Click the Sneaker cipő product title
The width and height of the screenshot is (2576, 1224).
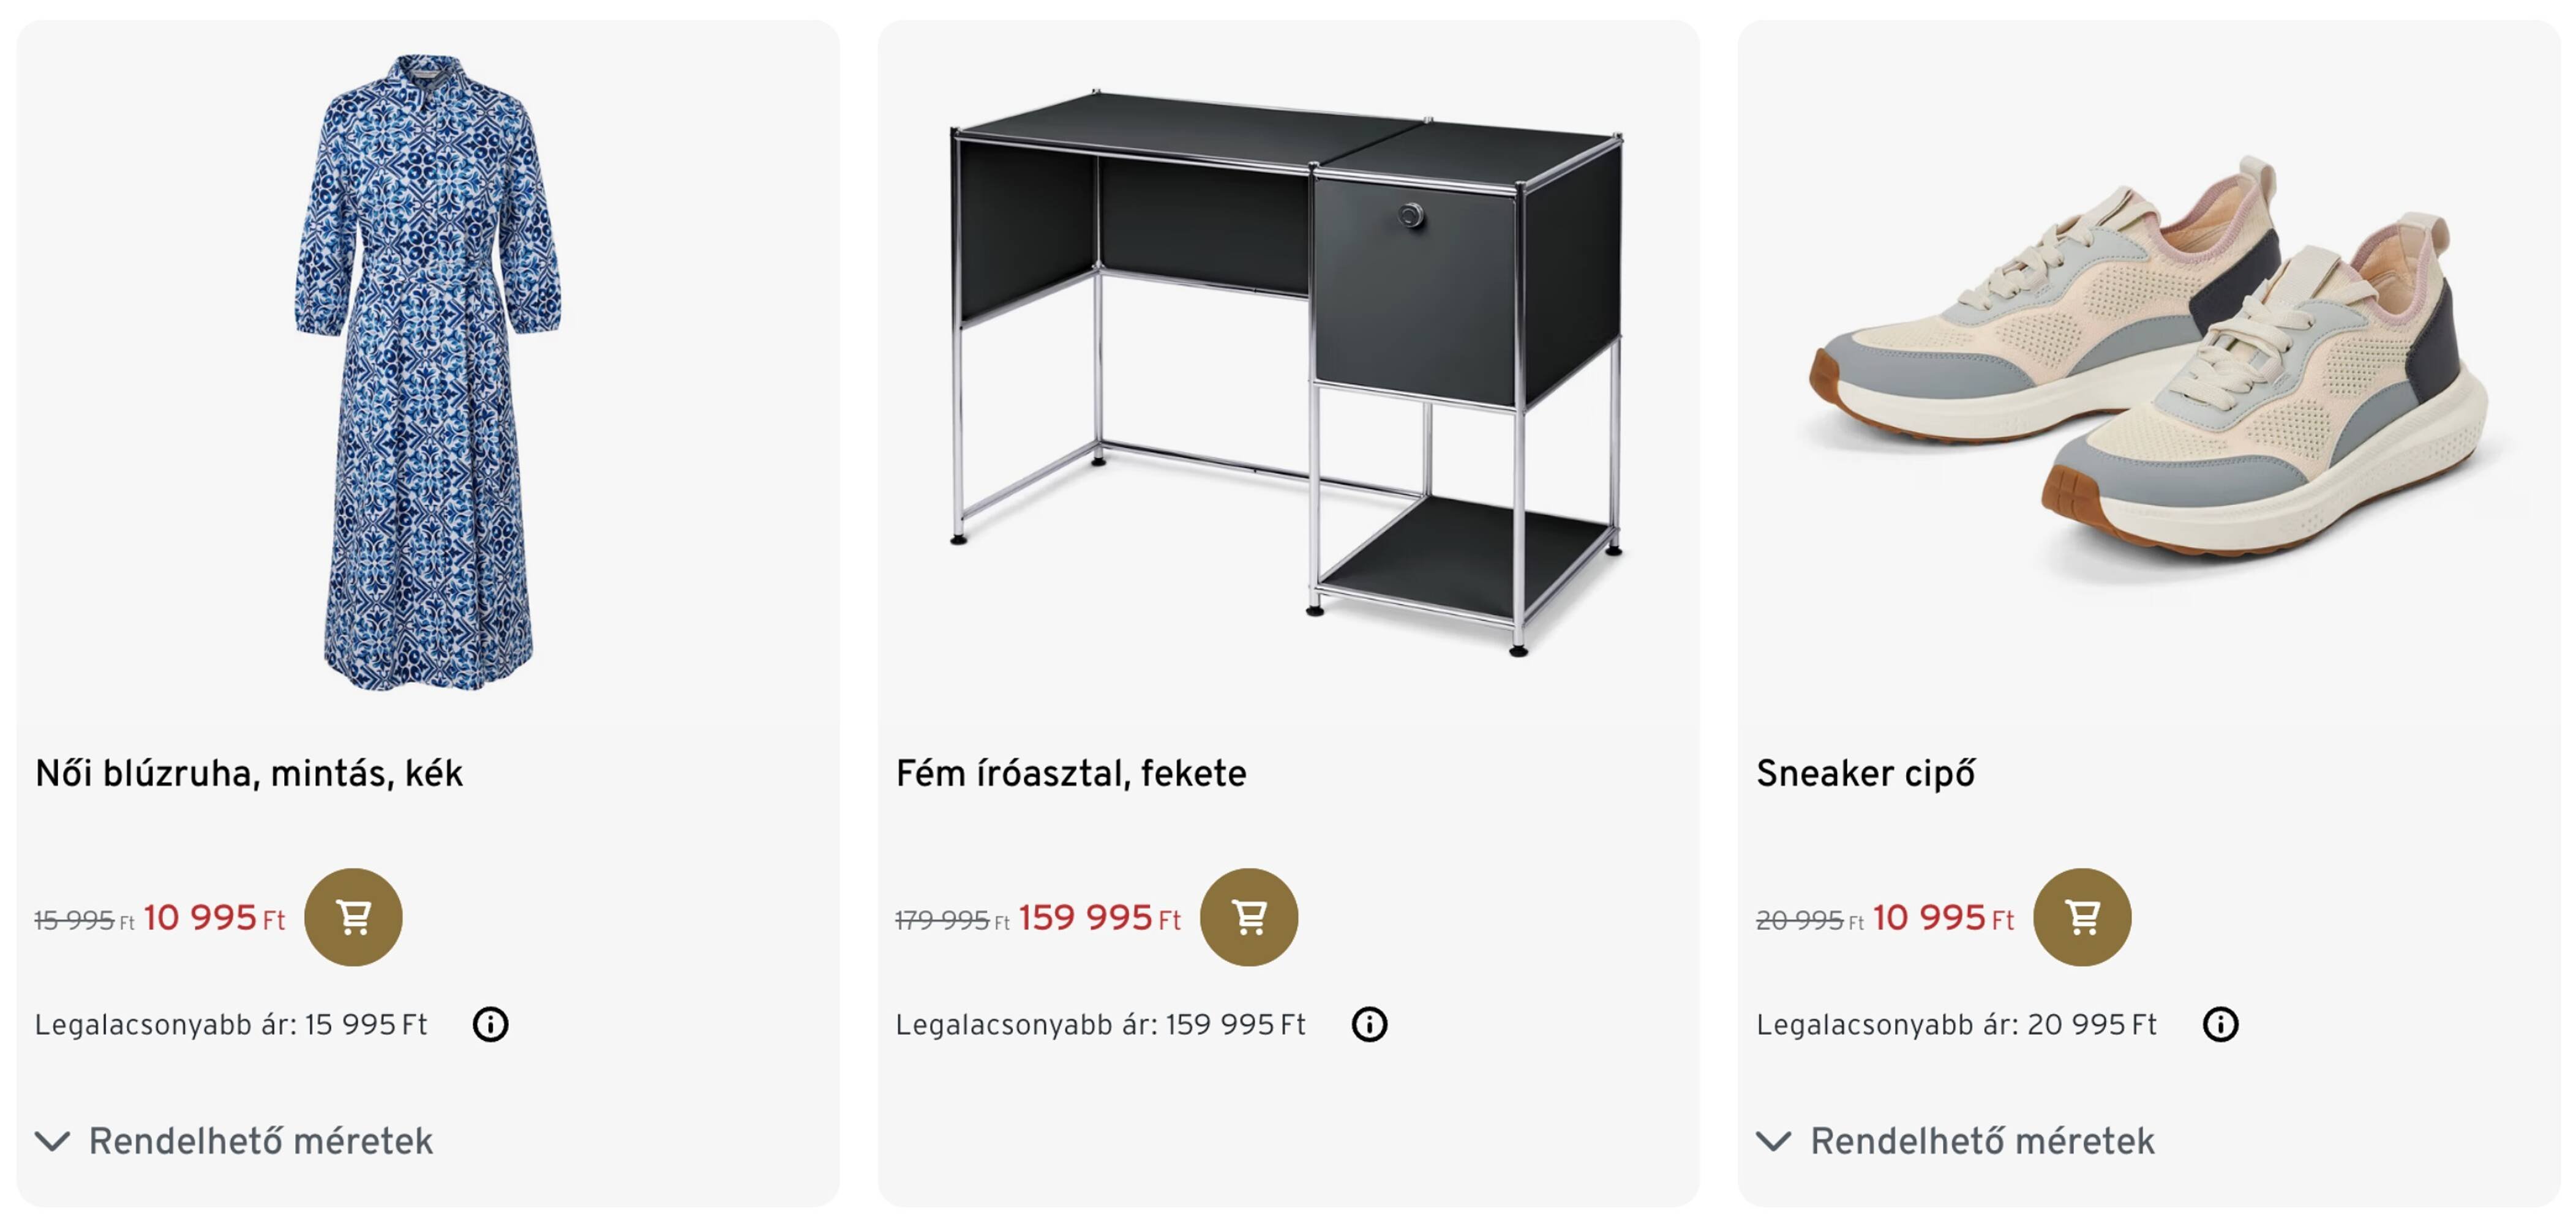click(1865, 774)
